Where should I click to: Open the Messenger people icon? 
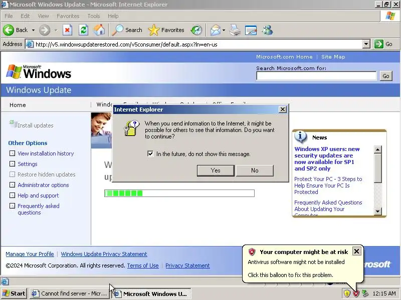click(267, 30)
